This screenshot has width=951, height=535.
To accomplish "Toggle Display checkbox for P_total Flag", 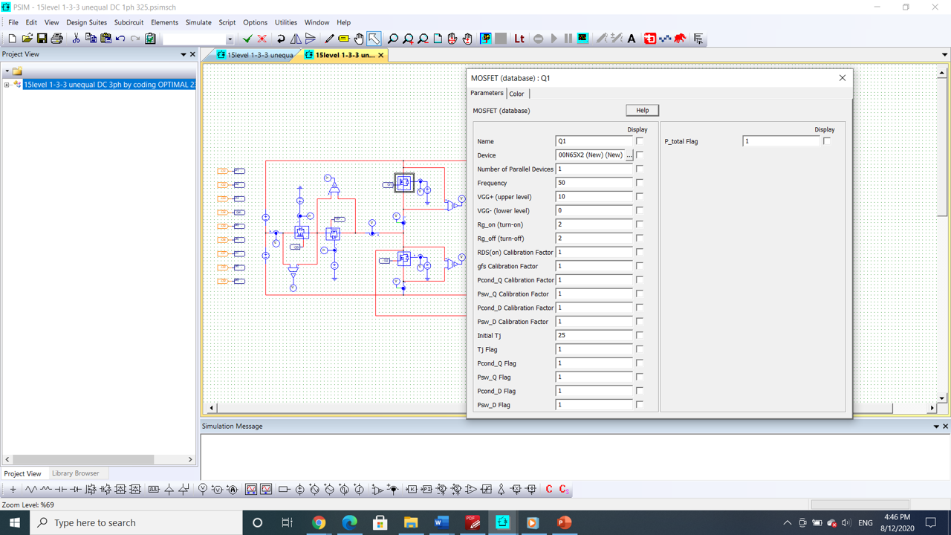I will [x=826, y=141].
